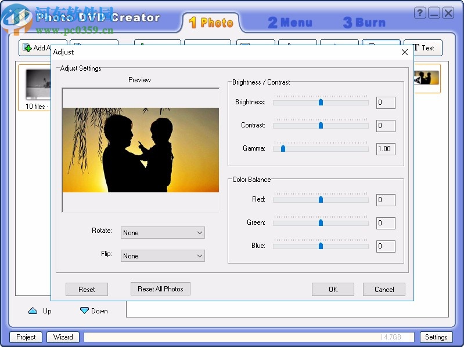Open the Settings button

pos(436,337)
